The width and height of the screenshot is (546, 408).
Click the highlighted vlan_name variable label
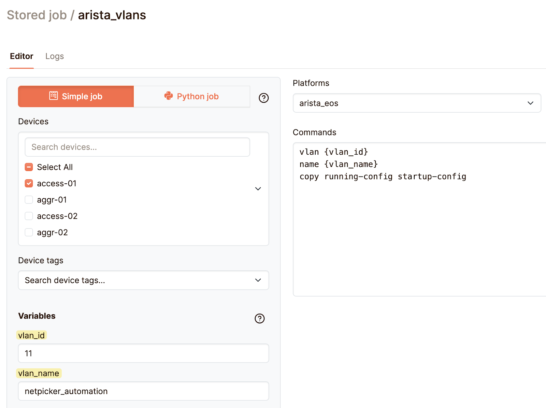coord(39,373)
